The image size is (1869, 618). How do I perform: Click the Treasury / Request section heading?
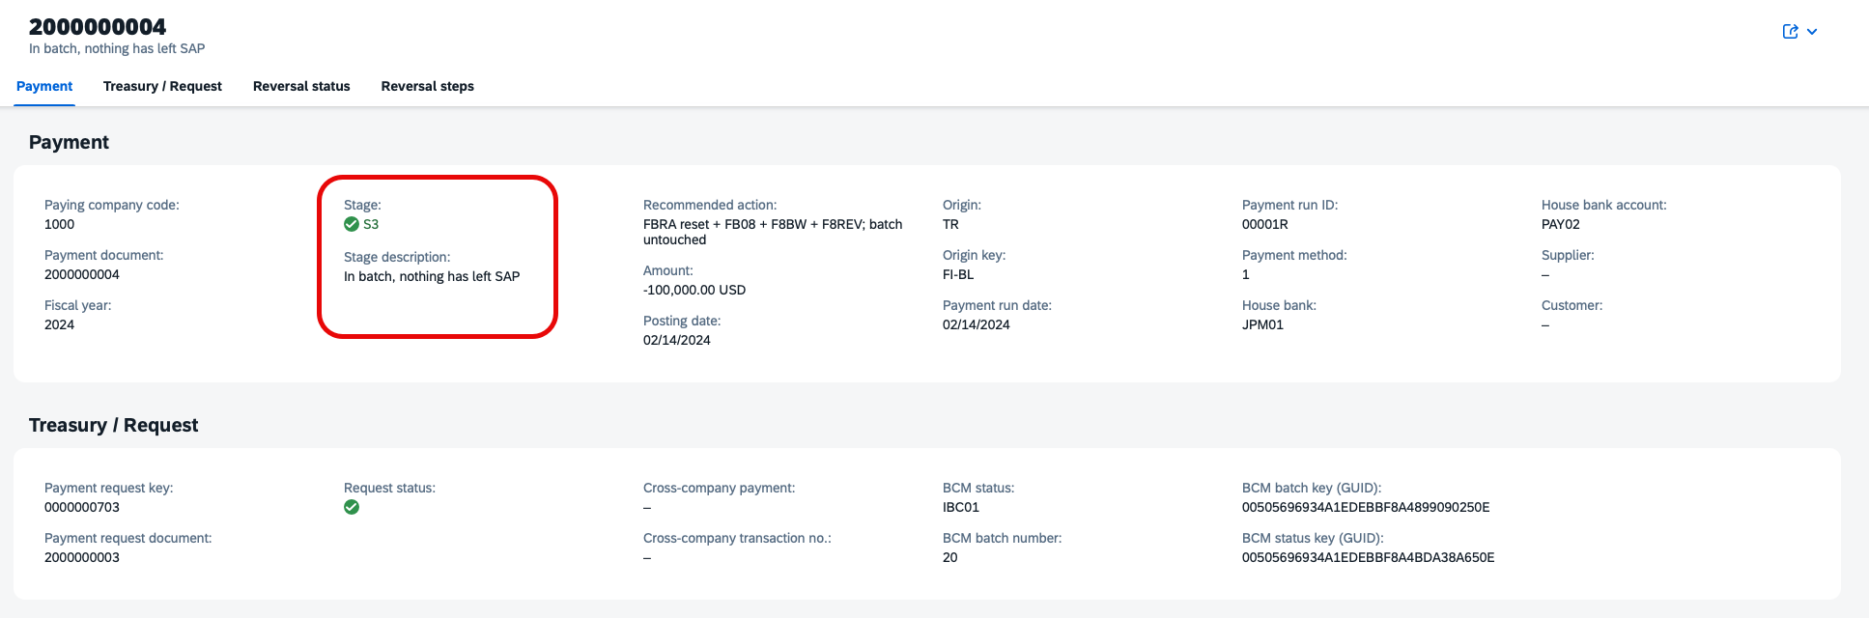[x=113, y=425]
